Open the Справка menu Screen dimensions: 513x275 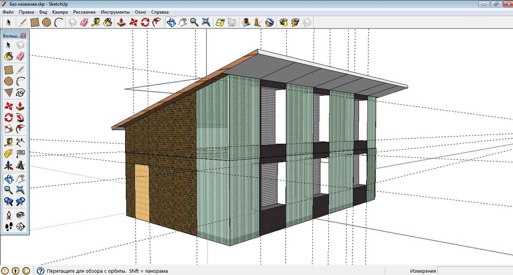point(160,11)
